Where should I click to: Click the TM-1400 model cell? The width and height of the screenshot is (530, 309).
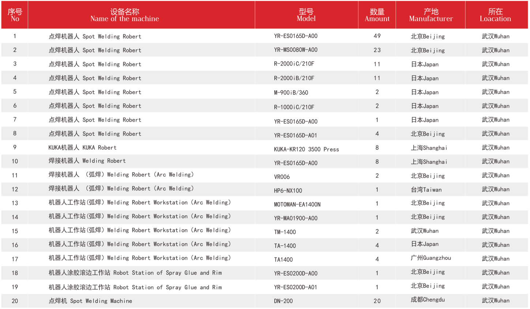coord(285,232)
